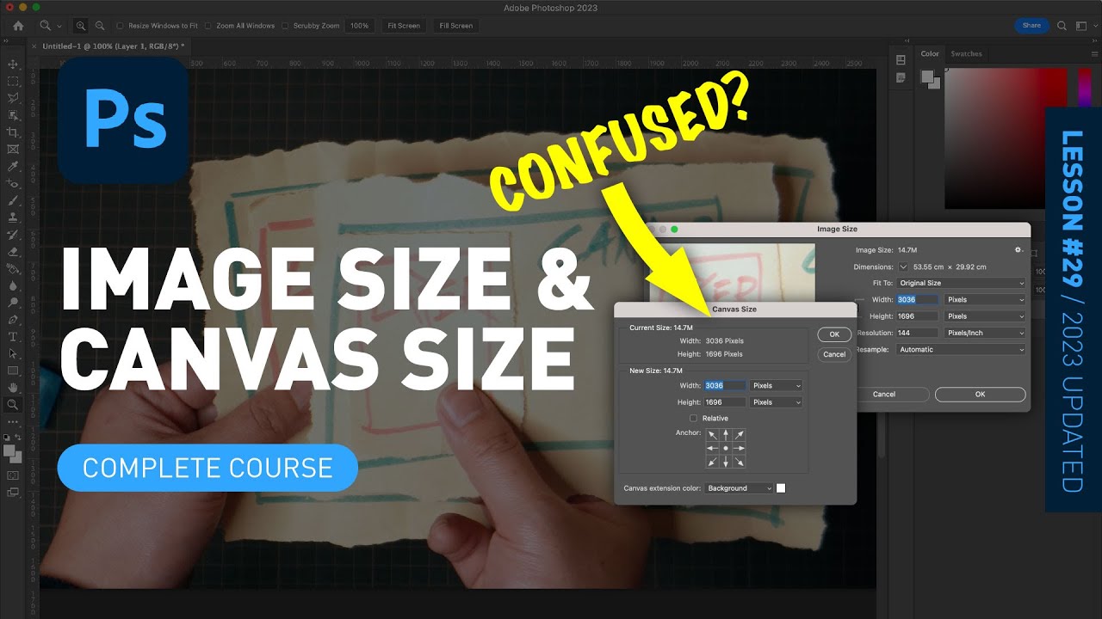This screenshot has height=619, width=1102.
Task: Select the Rectangle shape tool
Action: (13, 371)
